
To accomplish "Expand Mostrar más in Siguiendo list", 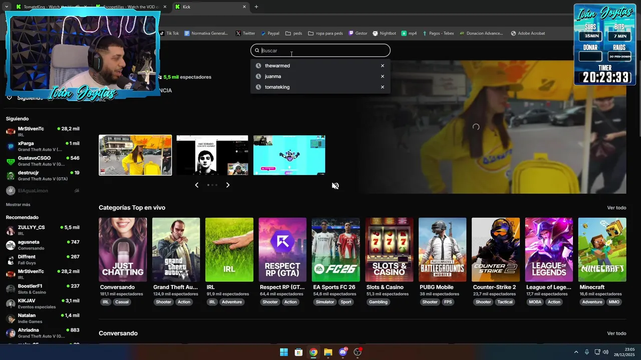I will (18, 204).
